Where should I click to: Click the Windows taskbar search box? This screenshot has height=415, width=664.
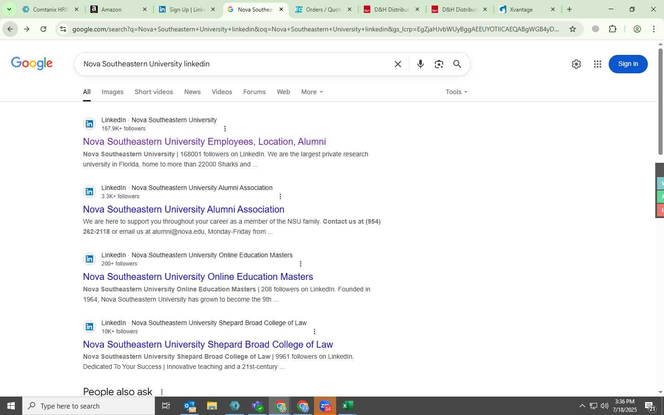tap(89, 406)
